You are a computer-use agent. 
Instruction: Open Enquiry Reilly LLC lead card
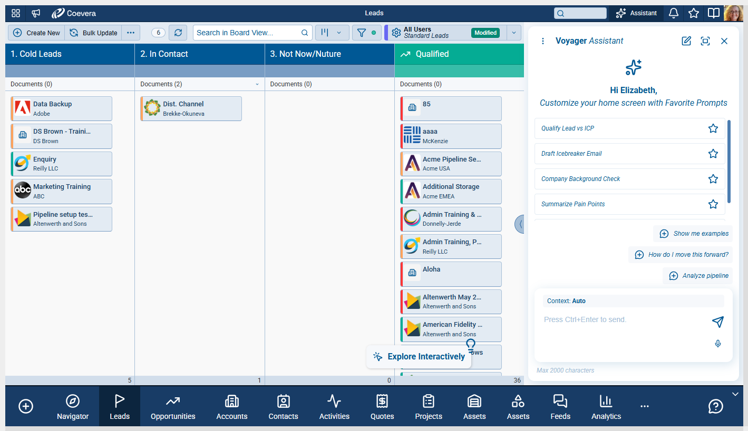[61, 164]
